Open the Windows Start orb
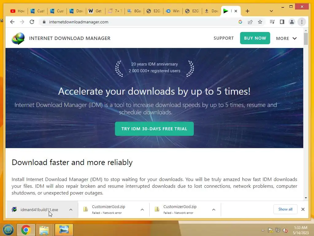The width and height of the screenshot is (314, 236). click(8, 230)
